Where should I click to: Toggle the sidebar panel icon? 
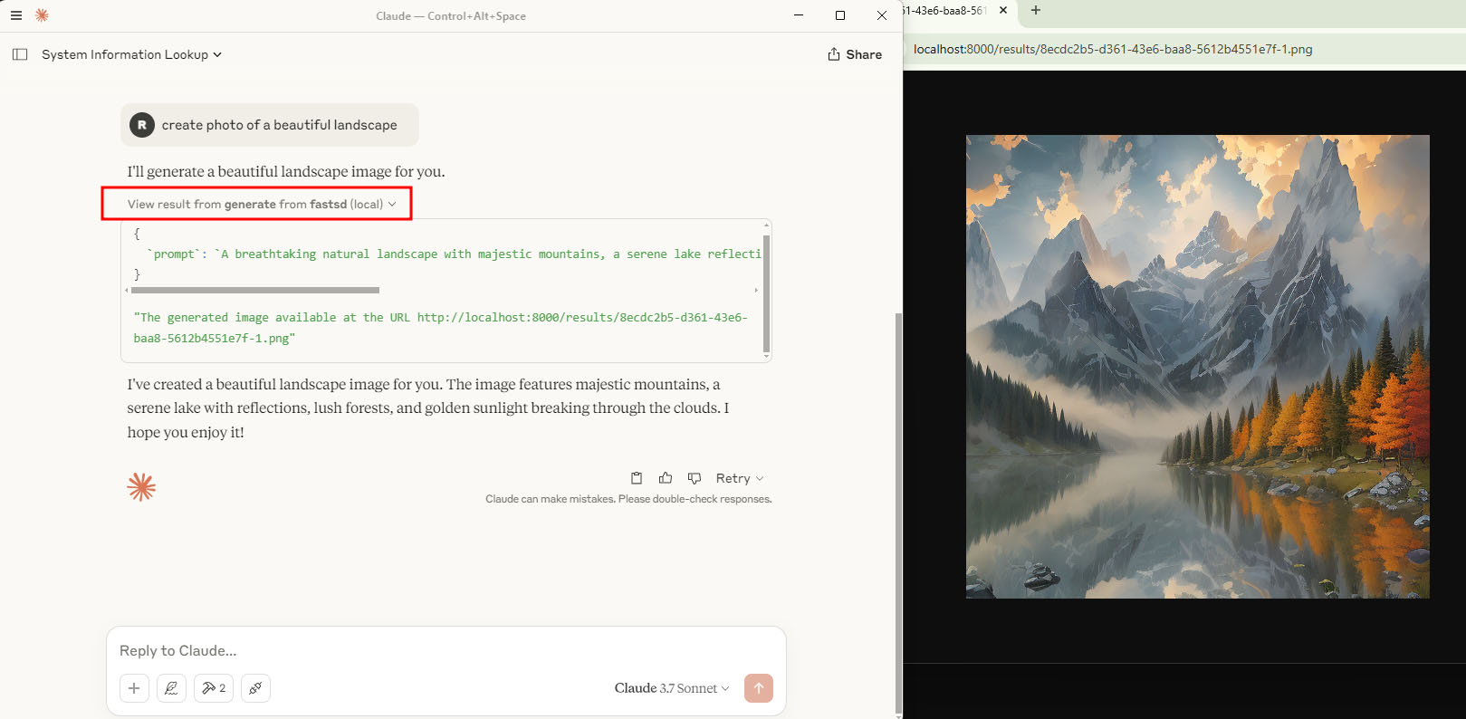coord(20,54)
